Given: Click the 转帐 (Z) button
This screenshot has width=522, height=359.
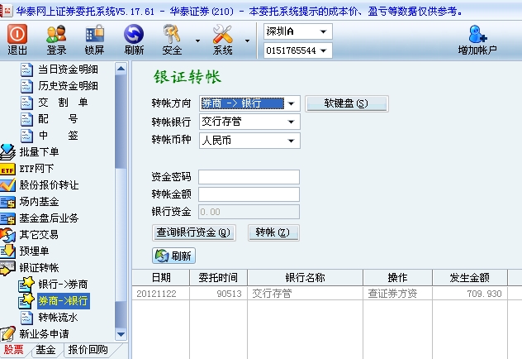Looking at the screenshot, I should coord(273,232).
